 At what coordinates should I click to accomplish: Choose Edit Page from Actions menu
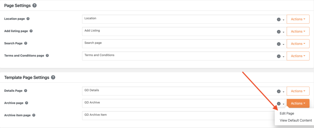click(287, 114)
